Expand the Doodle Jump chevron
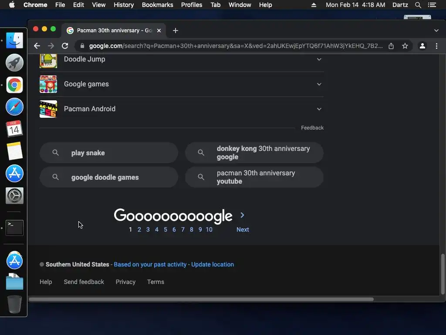This screenshot has height=335, width=446. click(x=319, y=59)
